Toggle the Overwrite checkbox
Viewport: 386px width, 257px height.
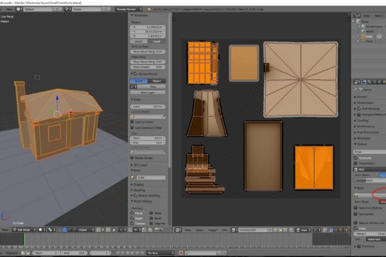356,157
